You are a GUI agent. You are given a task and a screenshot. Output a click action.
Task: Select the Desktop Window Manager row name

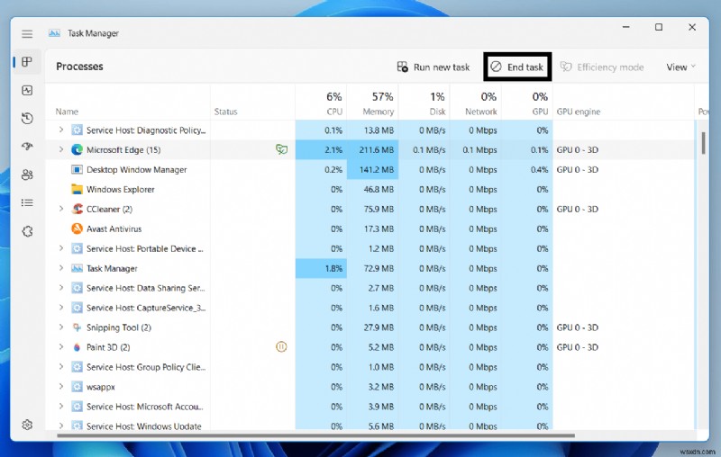(137, 169)
